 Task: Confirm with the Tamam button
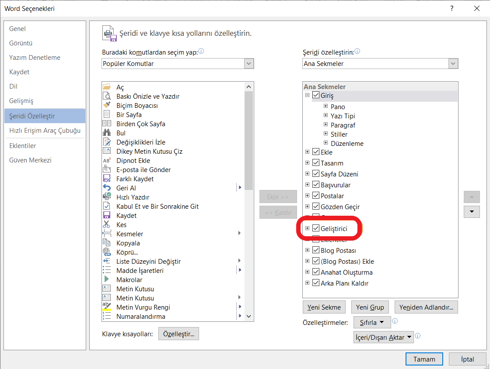click(x=424, y=359)
